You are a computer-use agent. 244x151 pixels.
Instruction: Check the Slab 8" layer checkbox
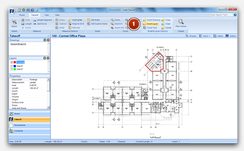pyautogui.click(x=12, y=69)
